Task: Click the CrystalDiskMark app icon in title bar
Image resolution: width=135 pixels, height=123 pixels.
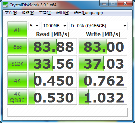Action: click(5, 5)
